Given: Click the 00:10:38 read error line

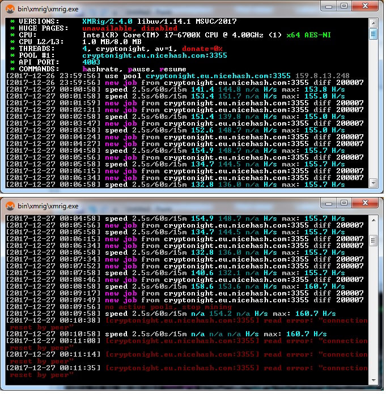Looking at the screenshot, I should point(186,324).
